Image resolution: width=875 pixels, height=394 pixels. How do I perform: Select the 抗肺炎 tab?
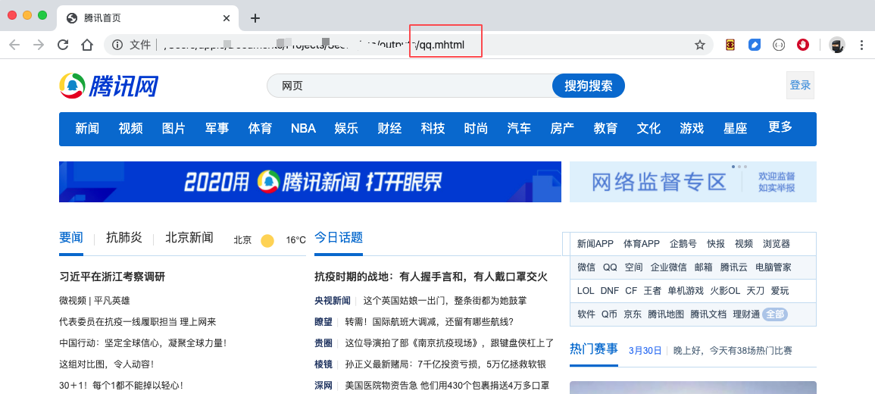click(x=124, y=238)
